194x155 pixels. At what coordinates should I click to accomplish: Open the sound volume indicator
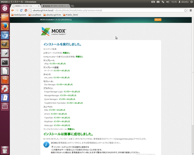pyautogui.click(x=168, y=2)
